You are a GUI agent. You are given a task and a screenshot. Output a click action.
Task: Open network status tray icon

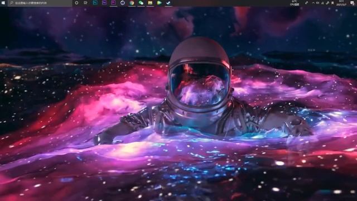point(322,3)
